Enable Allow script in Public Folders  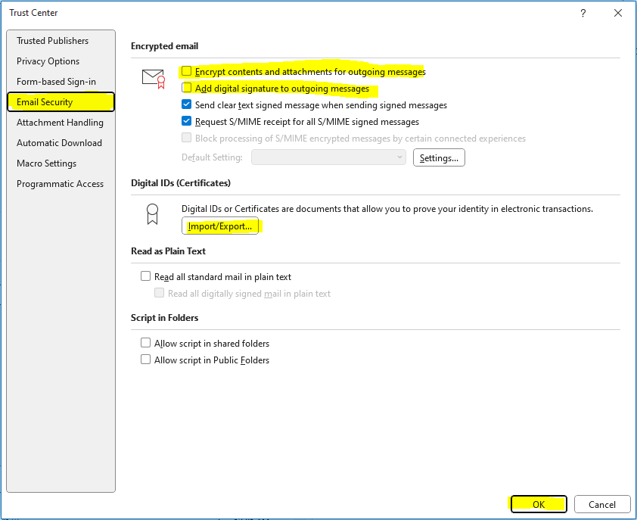(x=145, y=360)
